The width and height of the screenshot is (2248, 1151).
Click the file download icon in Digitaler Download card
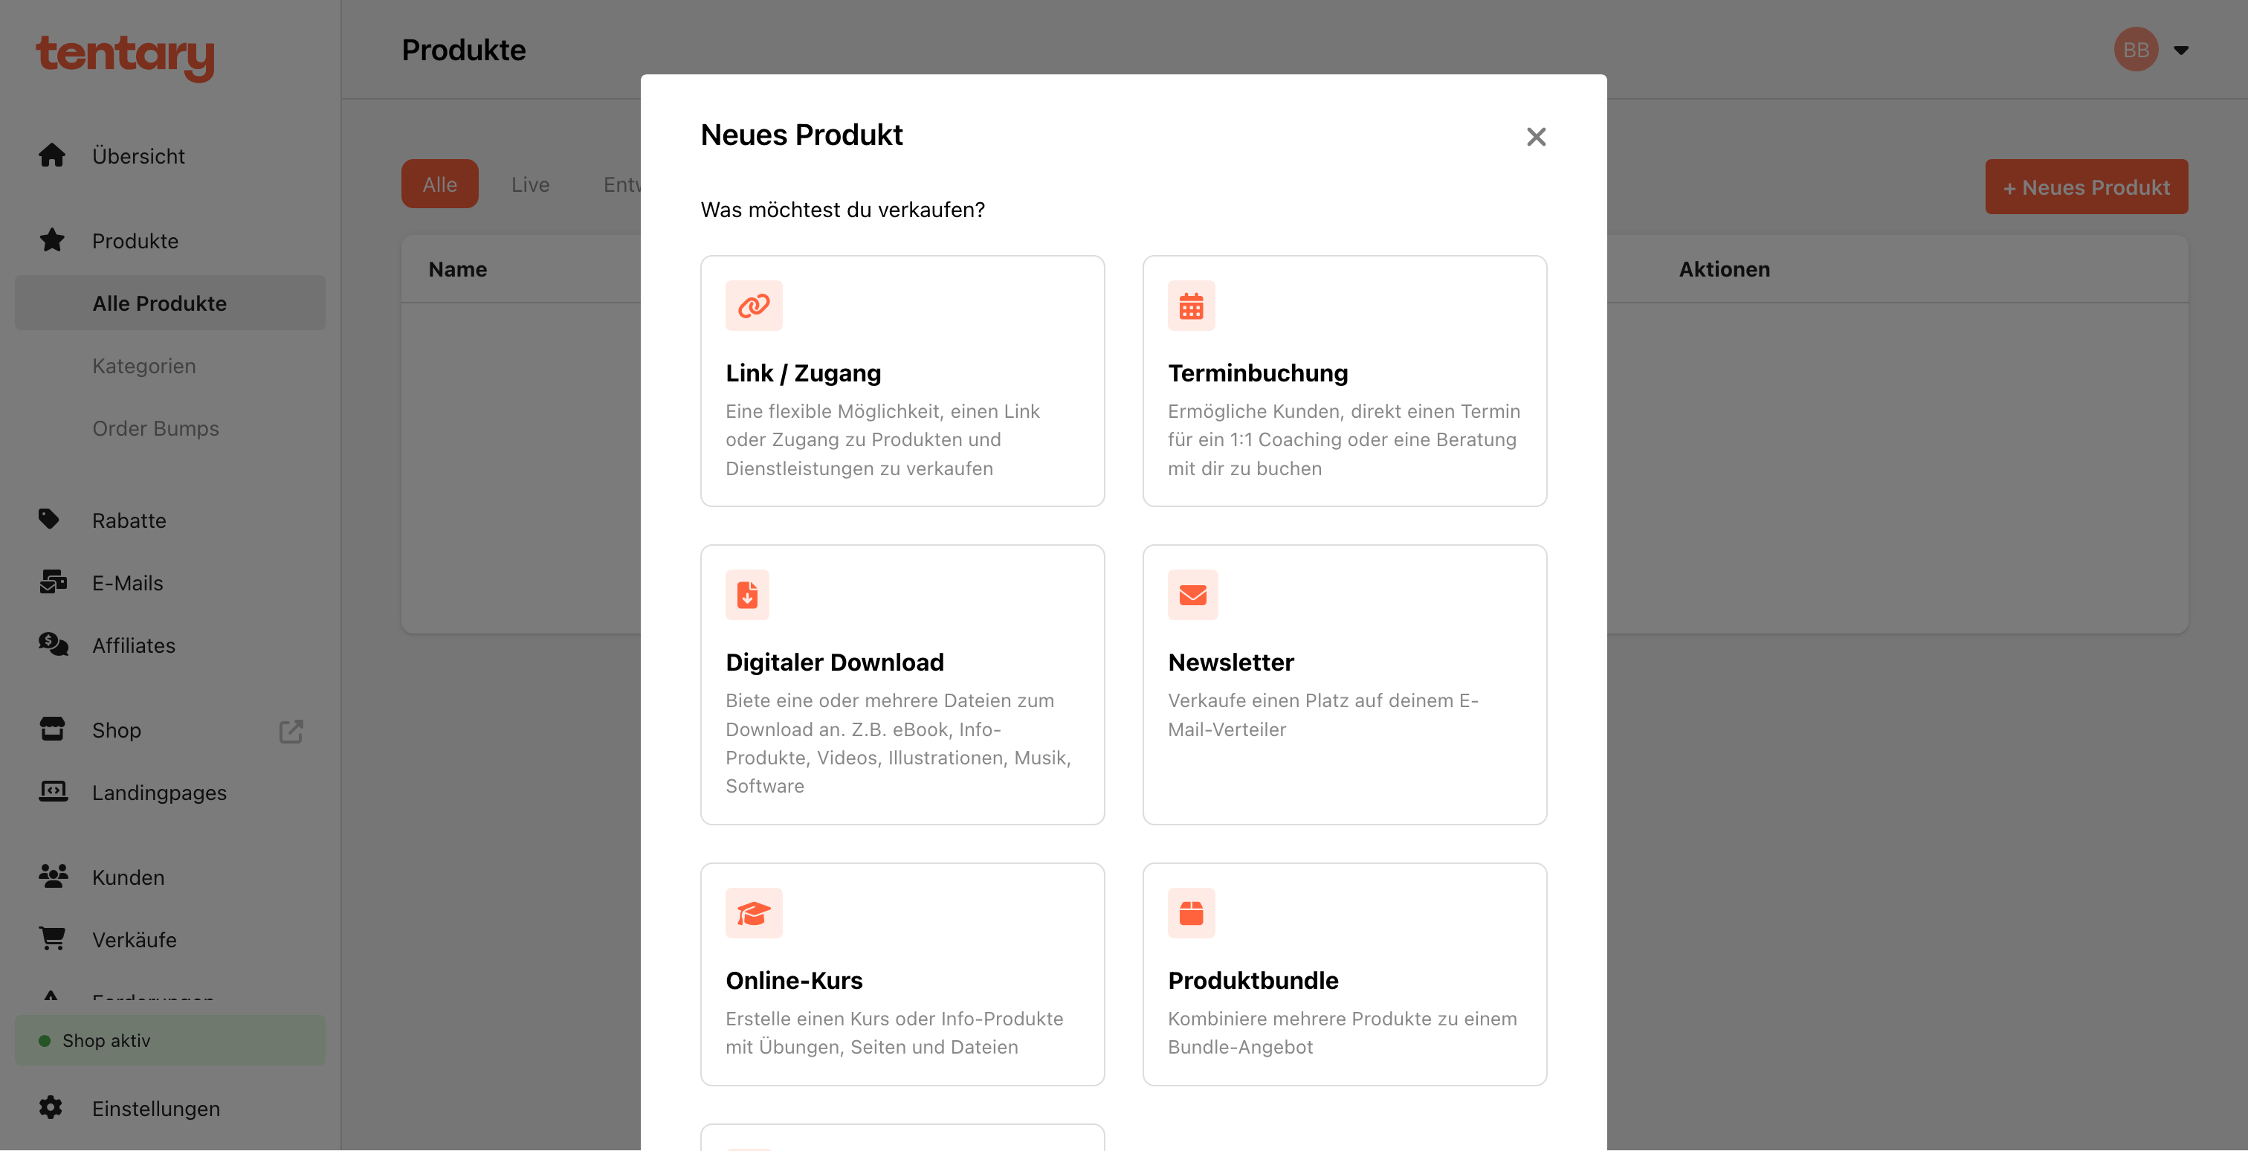[x=747, y=595]
